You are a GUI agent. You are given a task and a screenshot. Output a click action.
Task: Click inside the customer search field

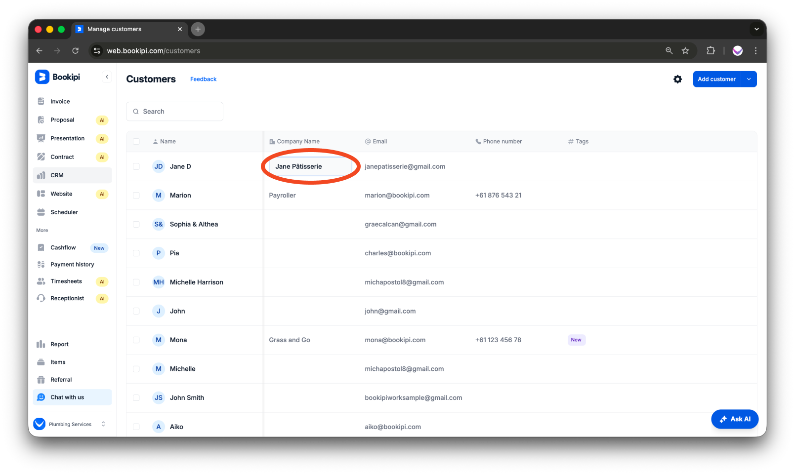[x=174, y=111]
